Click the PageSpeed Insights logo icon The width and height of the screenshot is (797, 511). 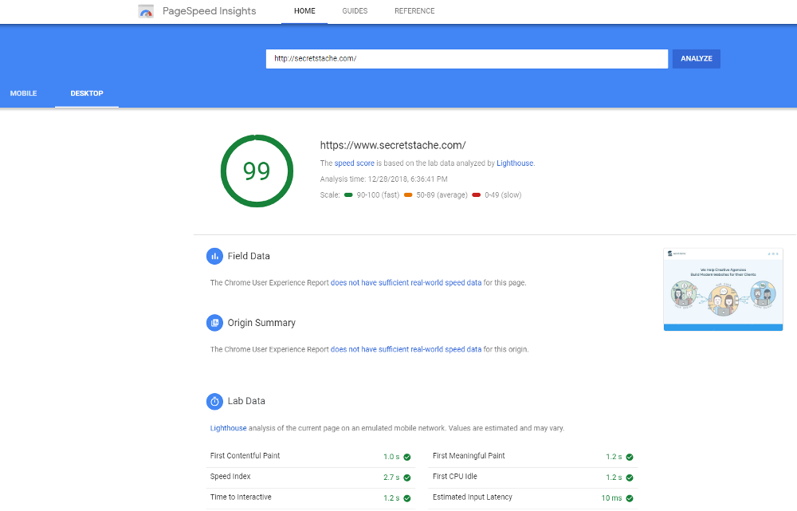click(146, 11)
